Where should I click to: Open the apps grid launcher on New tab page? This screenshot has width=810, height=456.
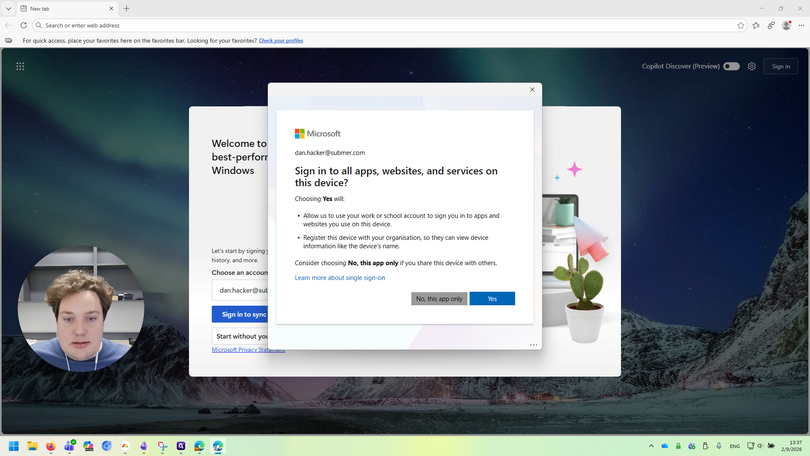pos(20,66)
